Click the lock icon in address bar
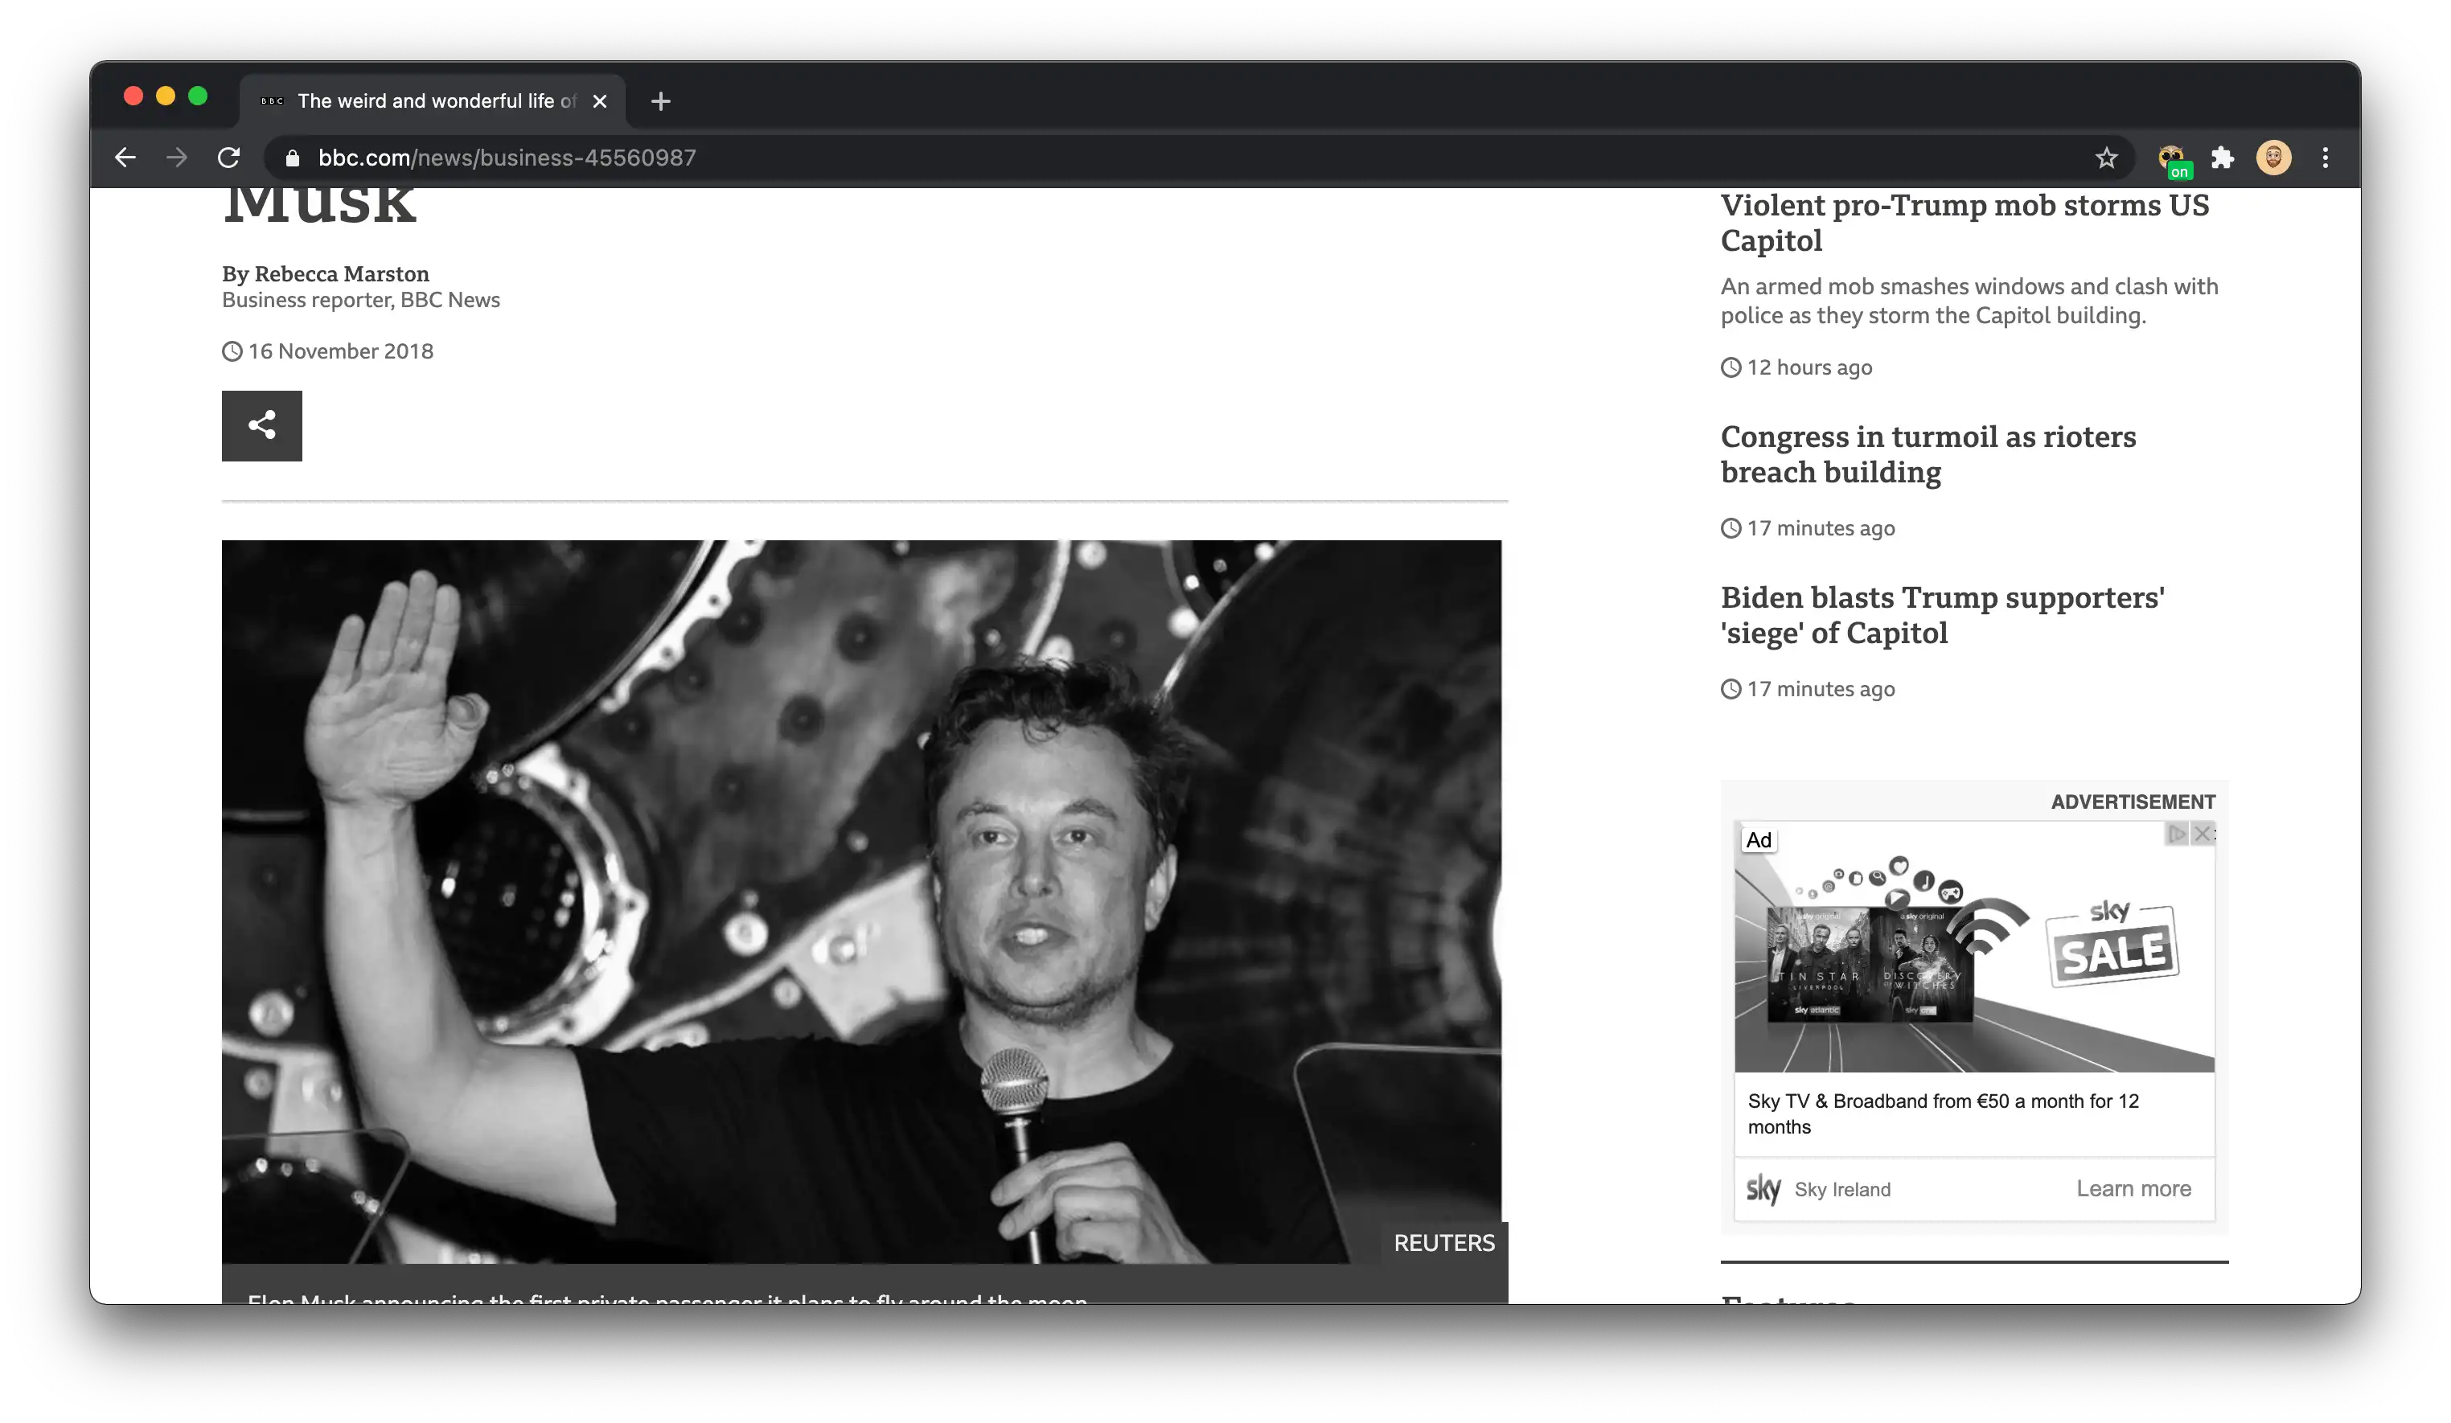The height and width of the screenshot is (1423, 2451). (292, 158)
